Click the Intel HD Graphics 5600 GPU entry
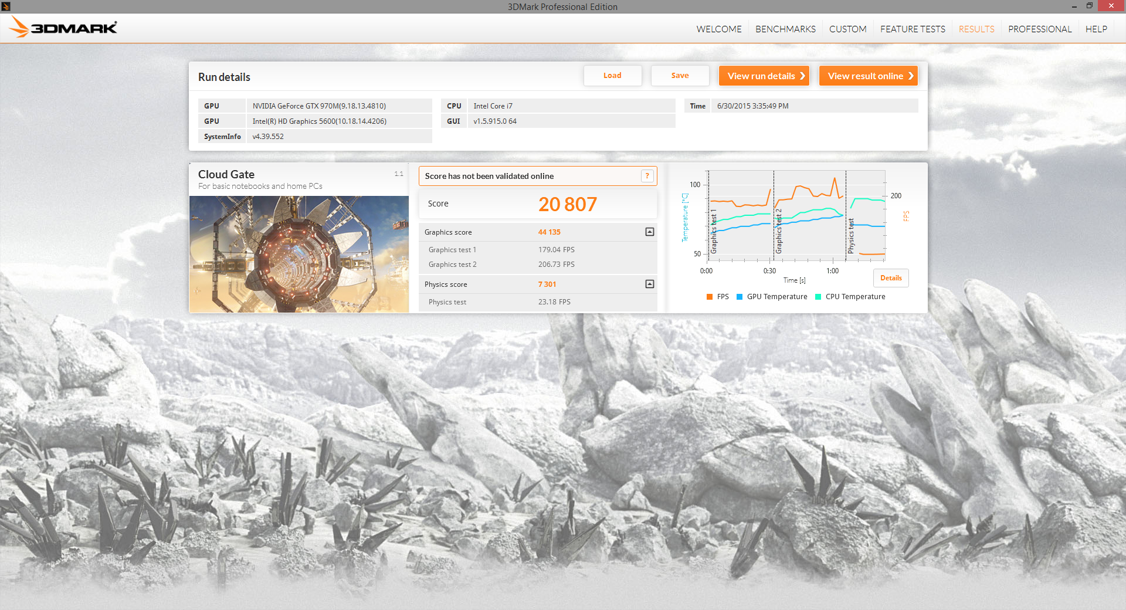Screen dimensions: 1126x610 [x=340, y=121]
